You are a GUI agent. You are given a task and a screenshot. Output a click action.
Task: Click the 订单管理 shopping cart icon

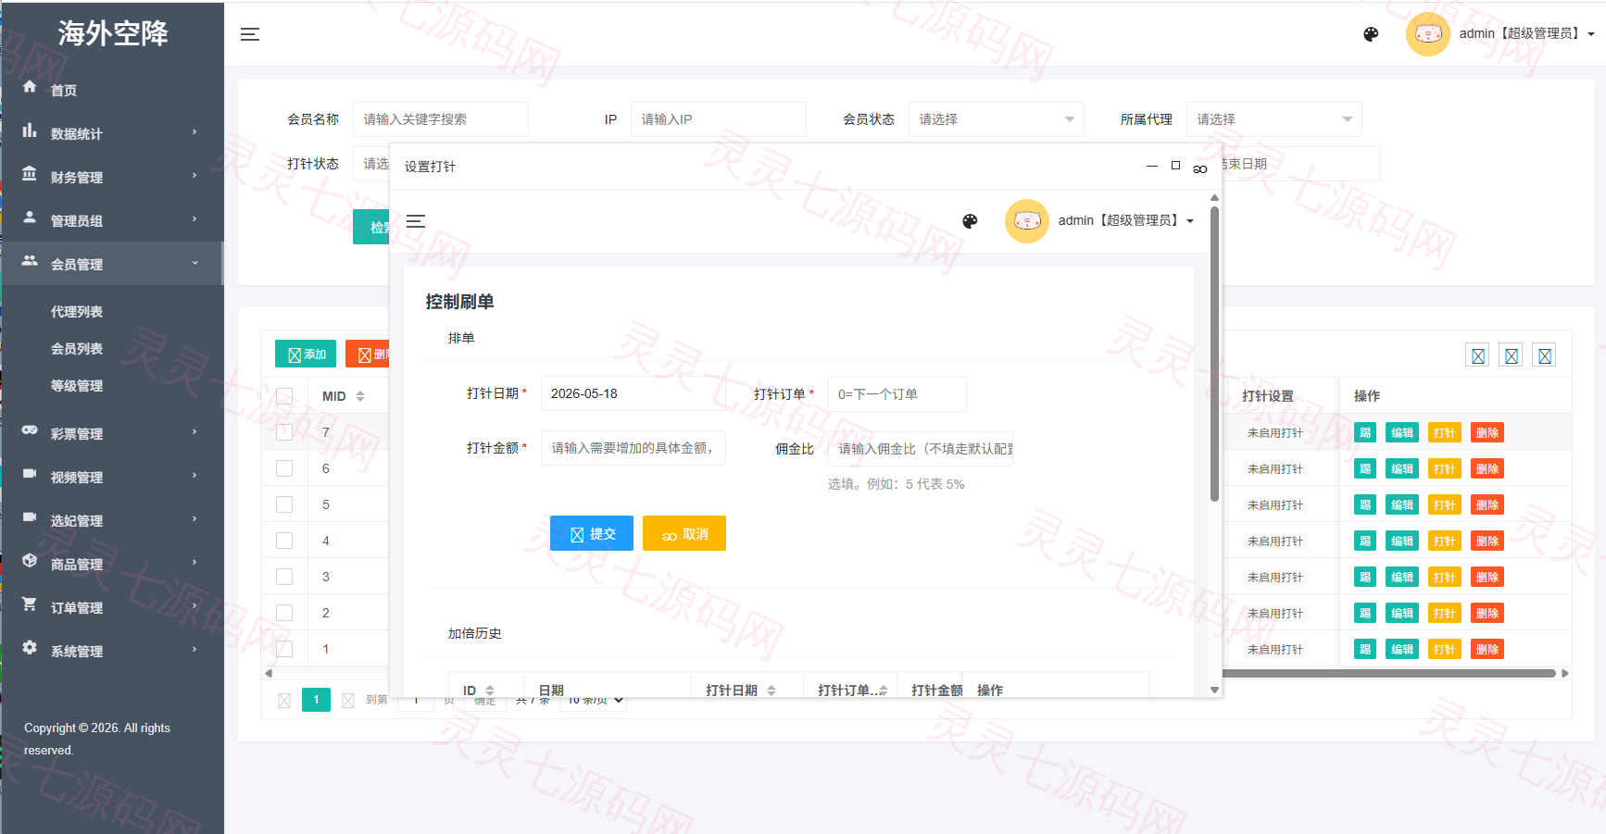click(x=30, y=604)
